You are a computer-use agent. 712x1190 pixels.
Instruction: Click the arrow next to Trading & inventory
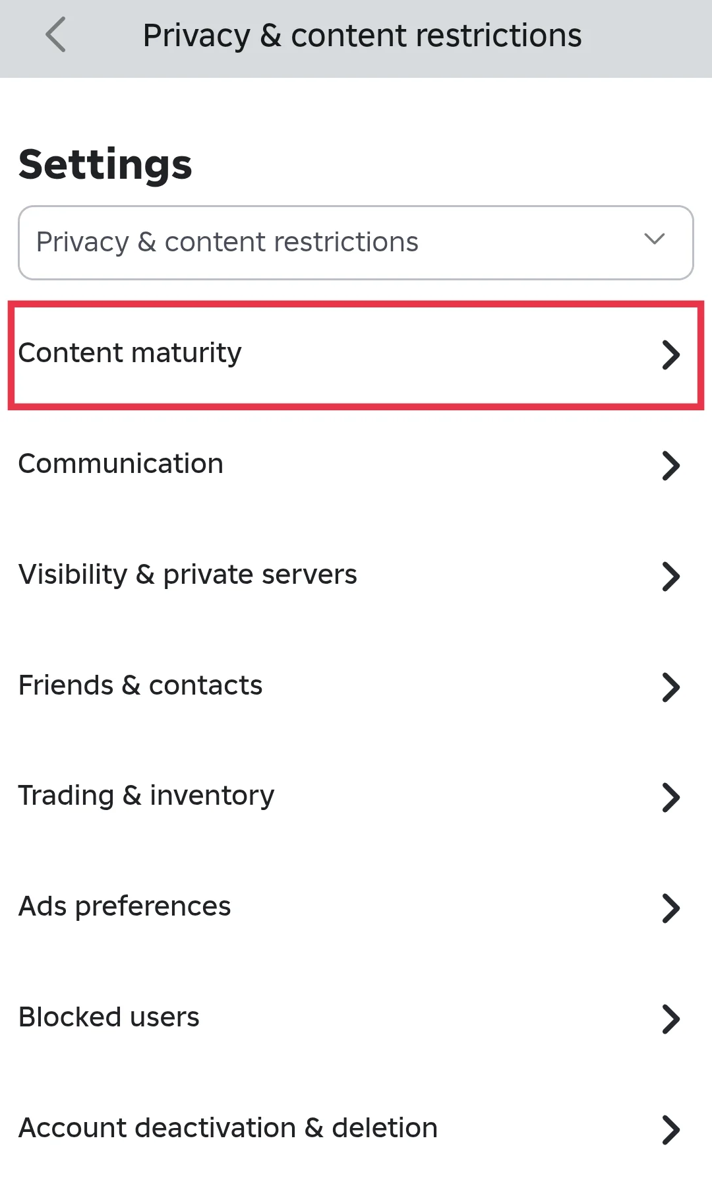pos(670,798)
